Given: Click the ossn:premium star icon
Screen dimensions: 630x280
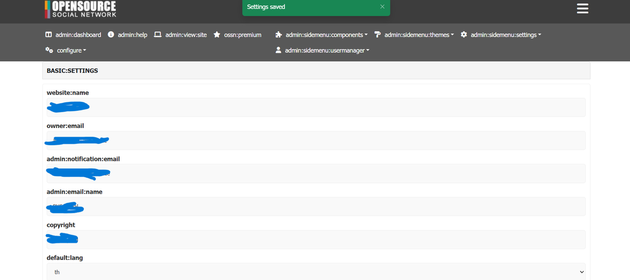Looking at the screenshot, I should click(217, 34).
